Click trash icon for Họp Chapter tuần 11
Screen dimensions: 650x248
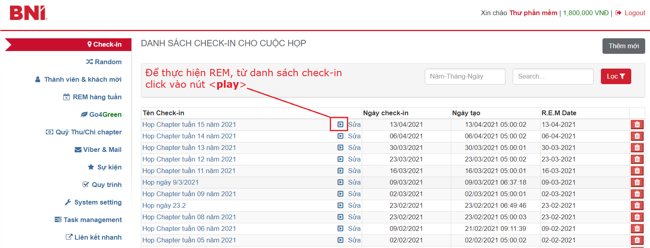[x=637, y=171]
